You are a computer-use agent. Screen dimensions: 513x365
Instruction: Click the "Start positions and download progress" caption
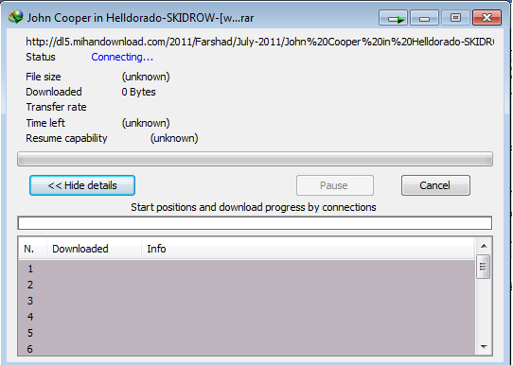[x=254, y=207]
